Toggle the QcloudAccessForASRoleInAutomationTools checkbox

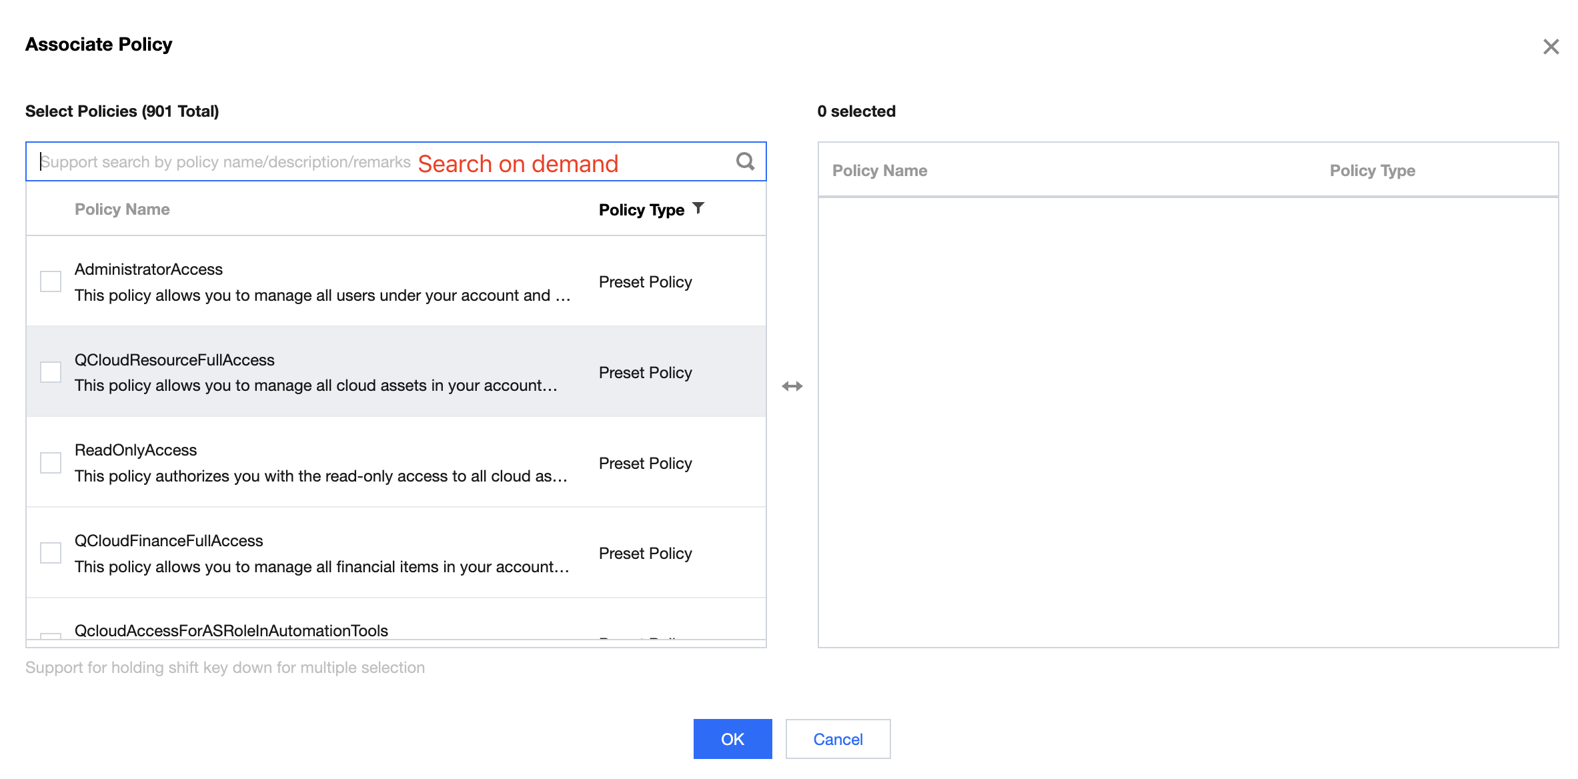[51, 636]
